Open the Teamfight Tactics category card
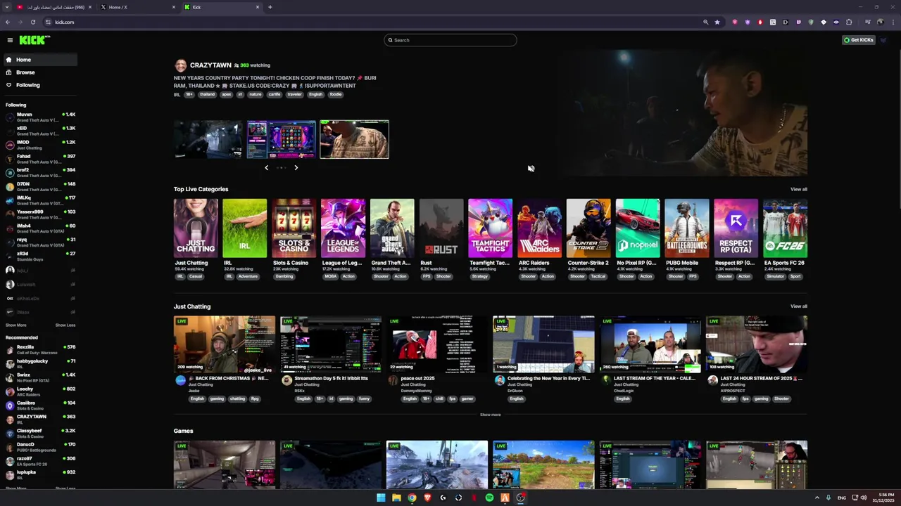Screen dimensions: 901x506 pos(491,228)
